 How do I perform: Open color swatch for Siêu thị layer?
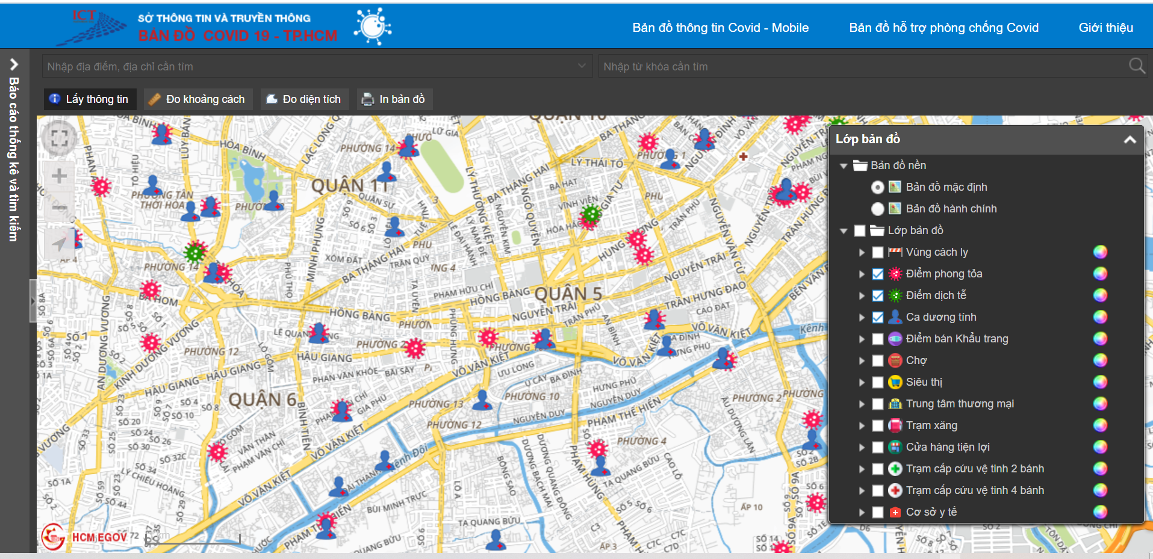click(1100, 382)
